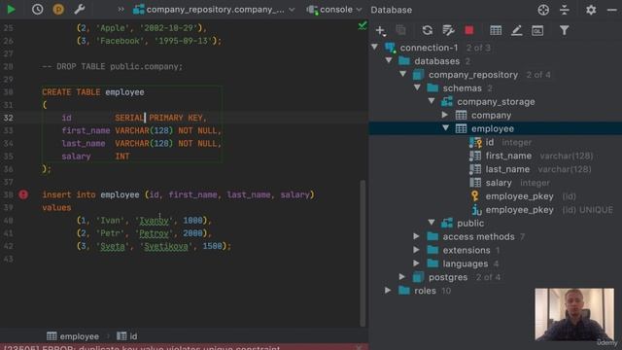The width and height of the screenshot is (622, 350).
Task: Place cursor on 'CREATE TABLE' text
Action: tap(71, 92)
